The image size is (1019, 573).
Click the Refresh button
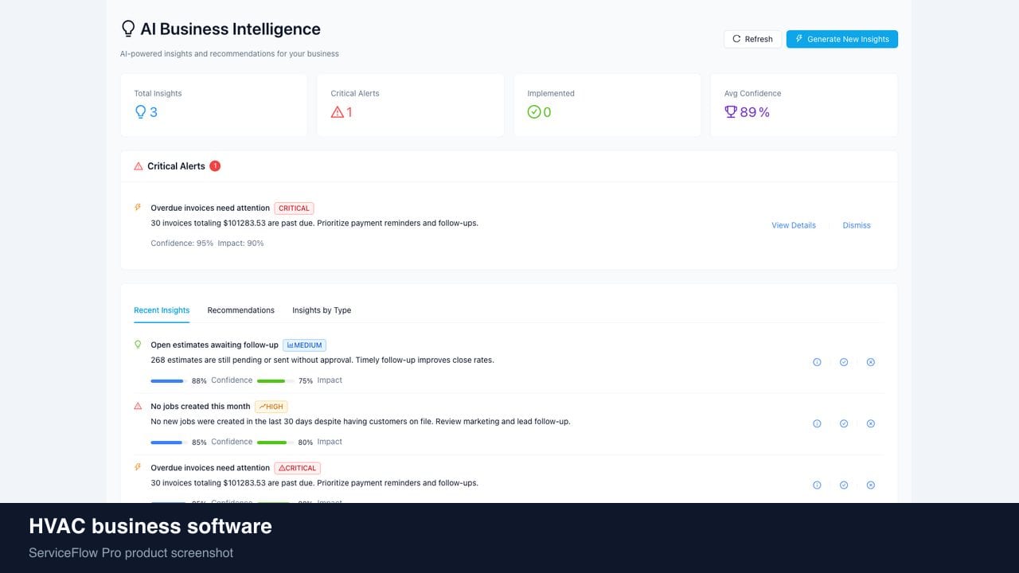tap(752, 39)
